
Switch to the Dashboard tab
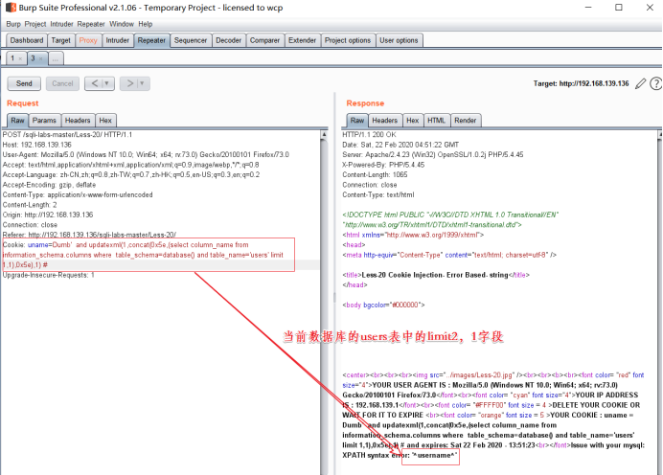point(27,40)
